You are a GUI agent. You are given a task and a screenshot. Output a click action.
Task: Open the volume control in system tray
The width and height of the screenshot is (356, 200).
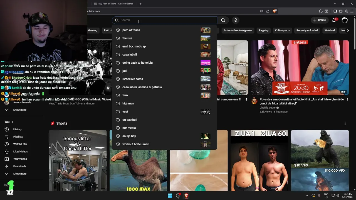338,196
